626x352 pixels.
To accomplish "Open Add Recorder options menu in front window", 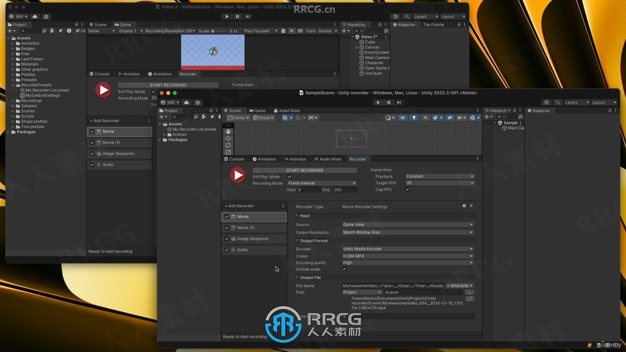I will click(x=283, y=206).
